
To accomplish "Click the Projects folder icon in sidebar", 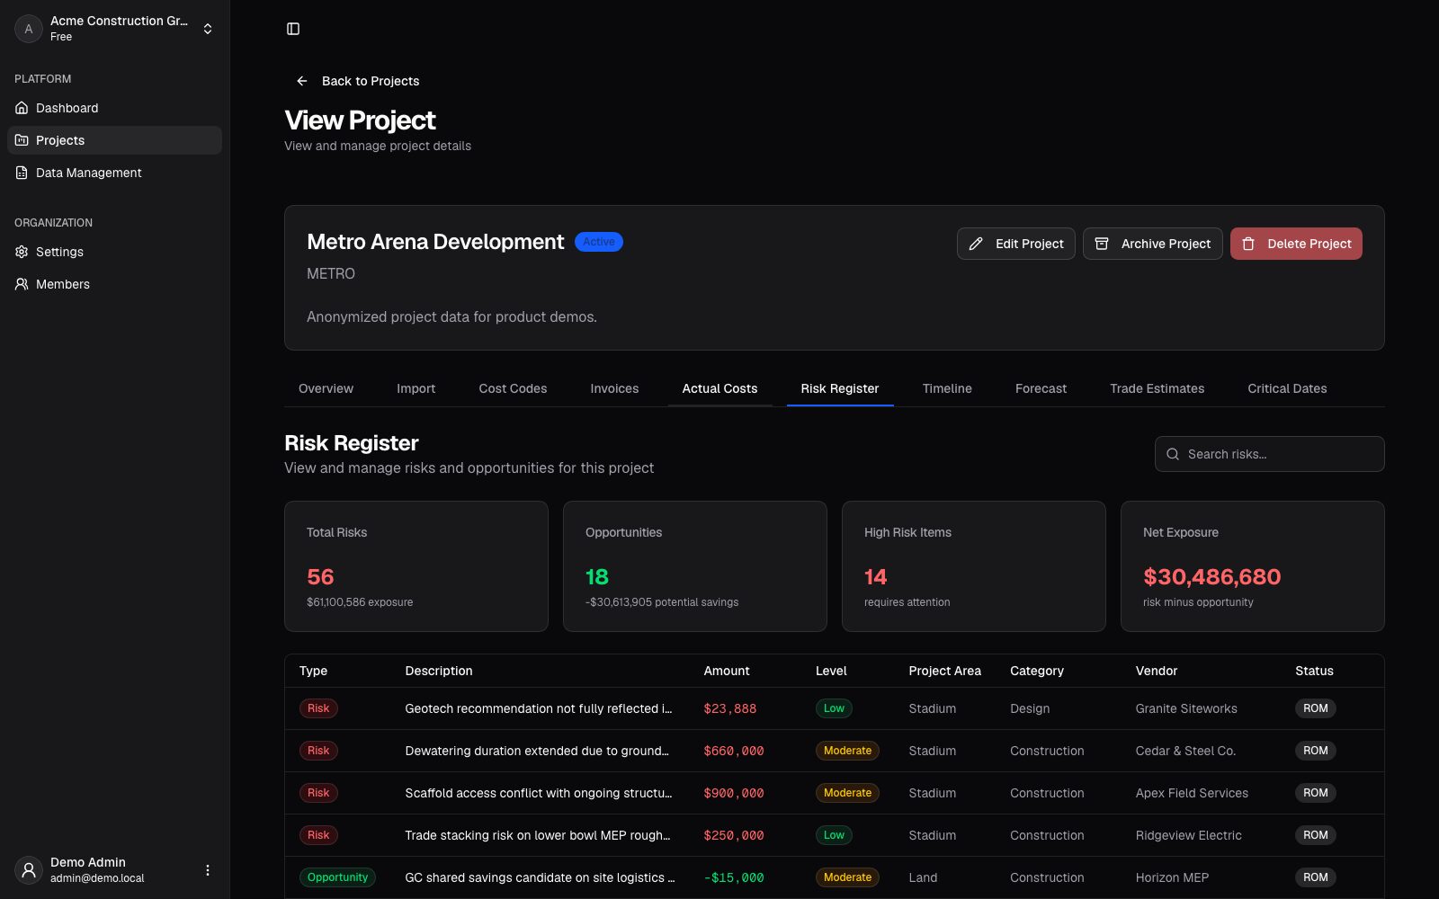I will click(x=22, y=140).
